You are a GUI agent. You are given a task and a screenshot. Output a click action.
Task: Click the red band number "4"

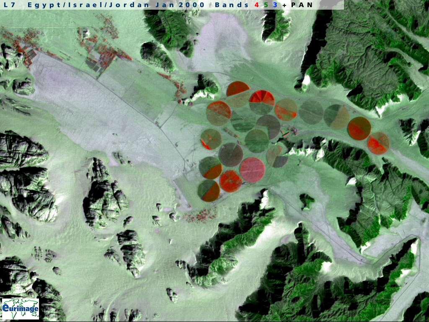pyautogui.click(x=256, y=5)
